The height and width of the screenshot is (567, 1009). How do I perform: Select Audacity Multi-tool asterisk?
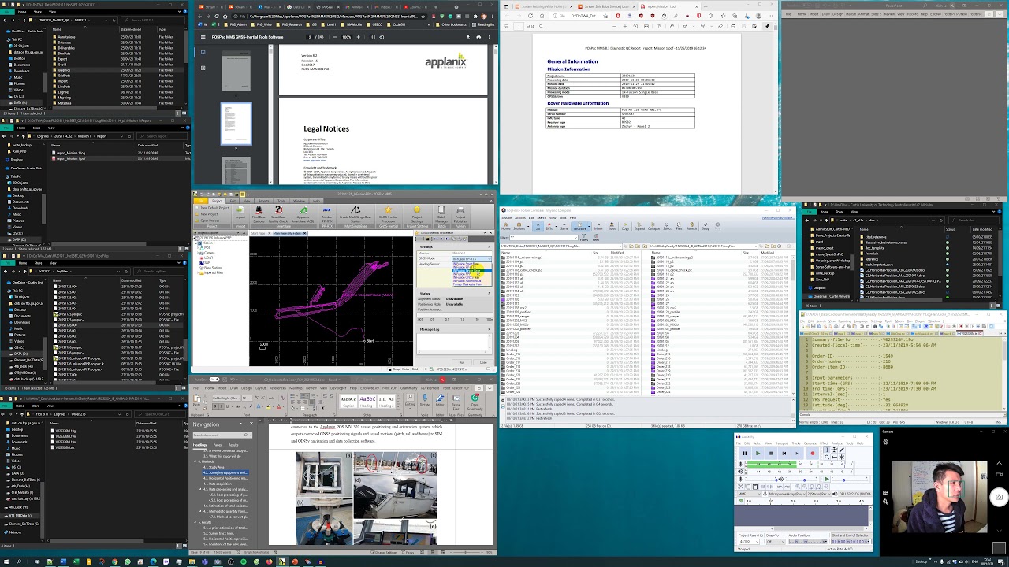841,458
